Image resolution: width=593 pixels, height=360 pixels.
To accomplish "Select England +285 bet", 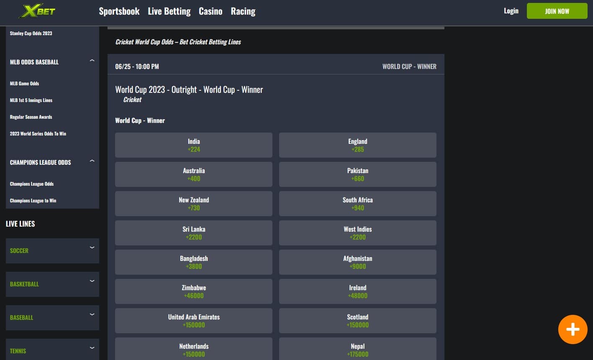I will click(x=358, y=145).
